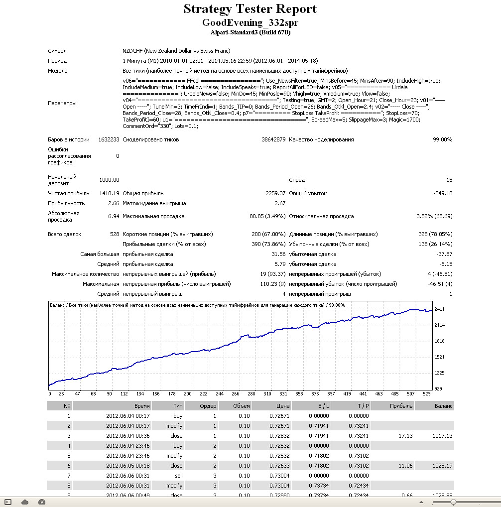Click long positions value 328 (78.05%)
The width and height of the screenshot is (501, 507).
[x=435, y=234]
